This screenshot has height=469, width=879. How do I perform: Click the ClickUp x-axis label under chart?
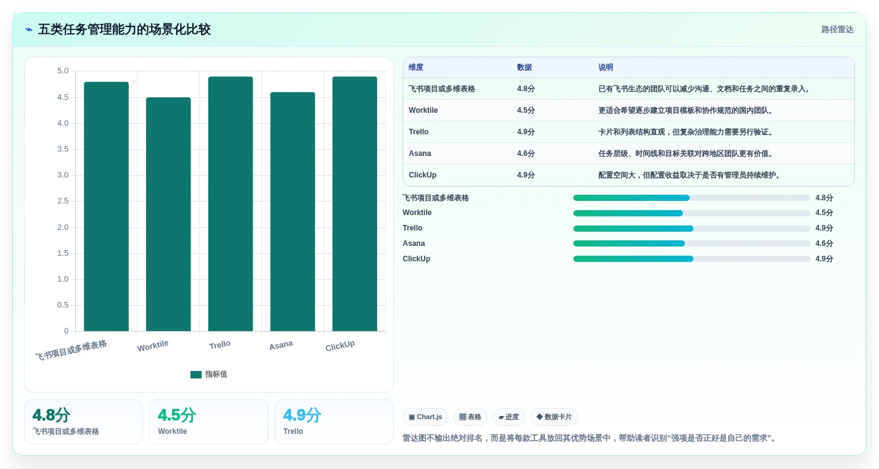[x=340, y=346]
